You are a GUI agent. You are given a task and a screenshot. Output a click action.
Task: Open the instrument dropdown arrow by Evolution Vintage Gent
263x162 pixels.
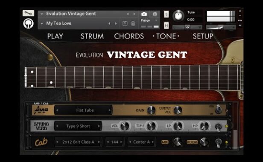tap(42, 14)
